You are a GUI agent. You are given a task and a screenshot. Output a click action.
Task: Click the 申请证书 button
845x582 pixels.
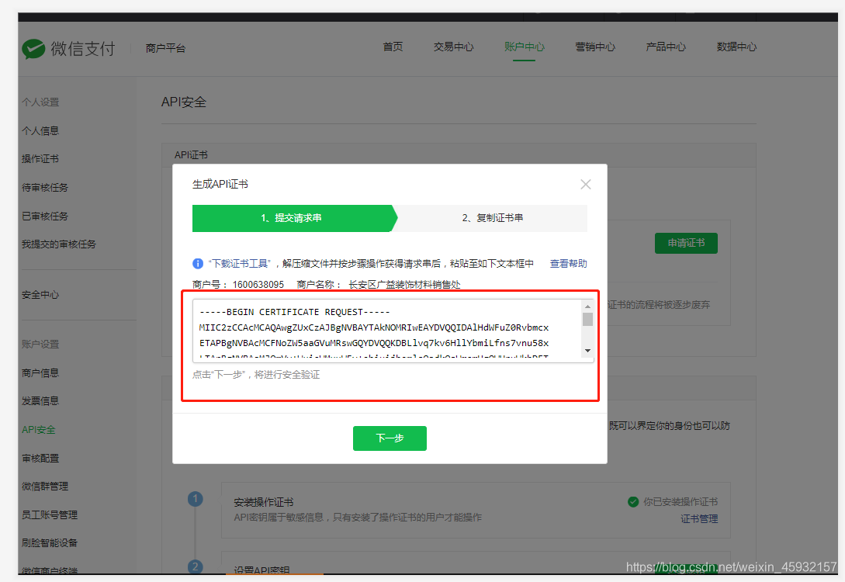pos(686,243)
